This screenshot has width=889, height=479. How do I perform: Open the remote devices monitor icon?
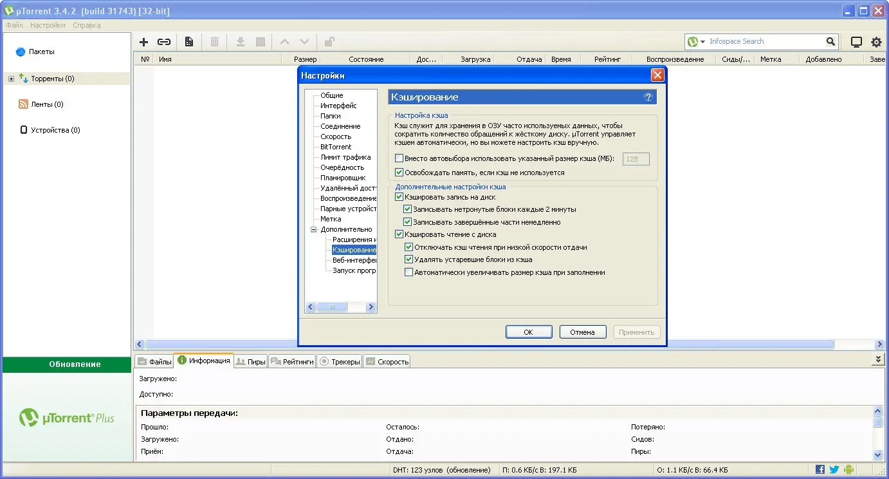tap(856, 41)
